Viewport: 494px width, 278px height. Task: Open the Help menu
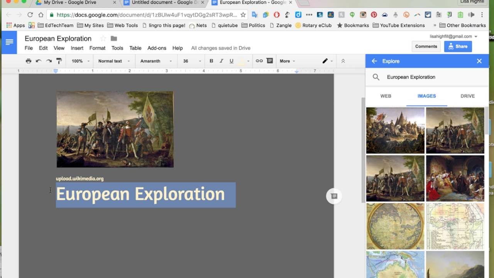(178, 48)
